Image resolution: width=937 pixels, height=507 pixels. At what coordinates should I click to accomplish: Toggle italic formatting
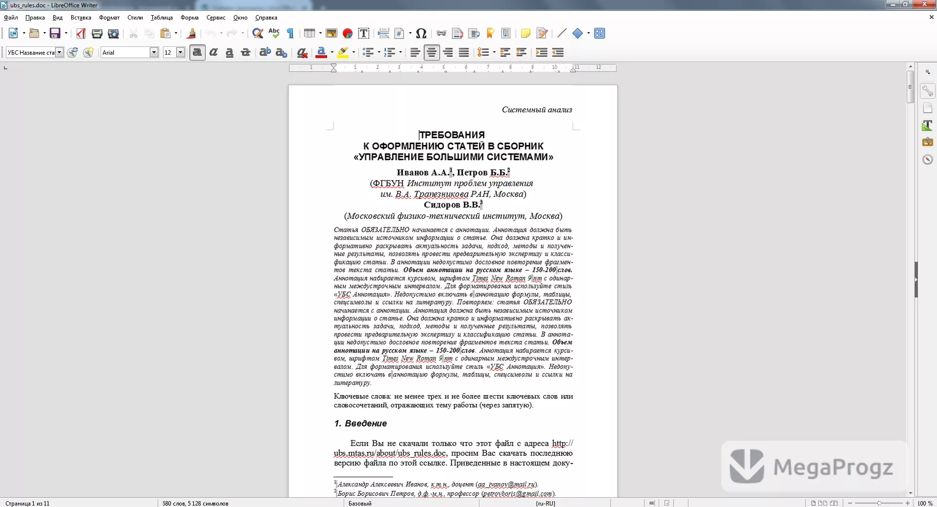(213, 52)
